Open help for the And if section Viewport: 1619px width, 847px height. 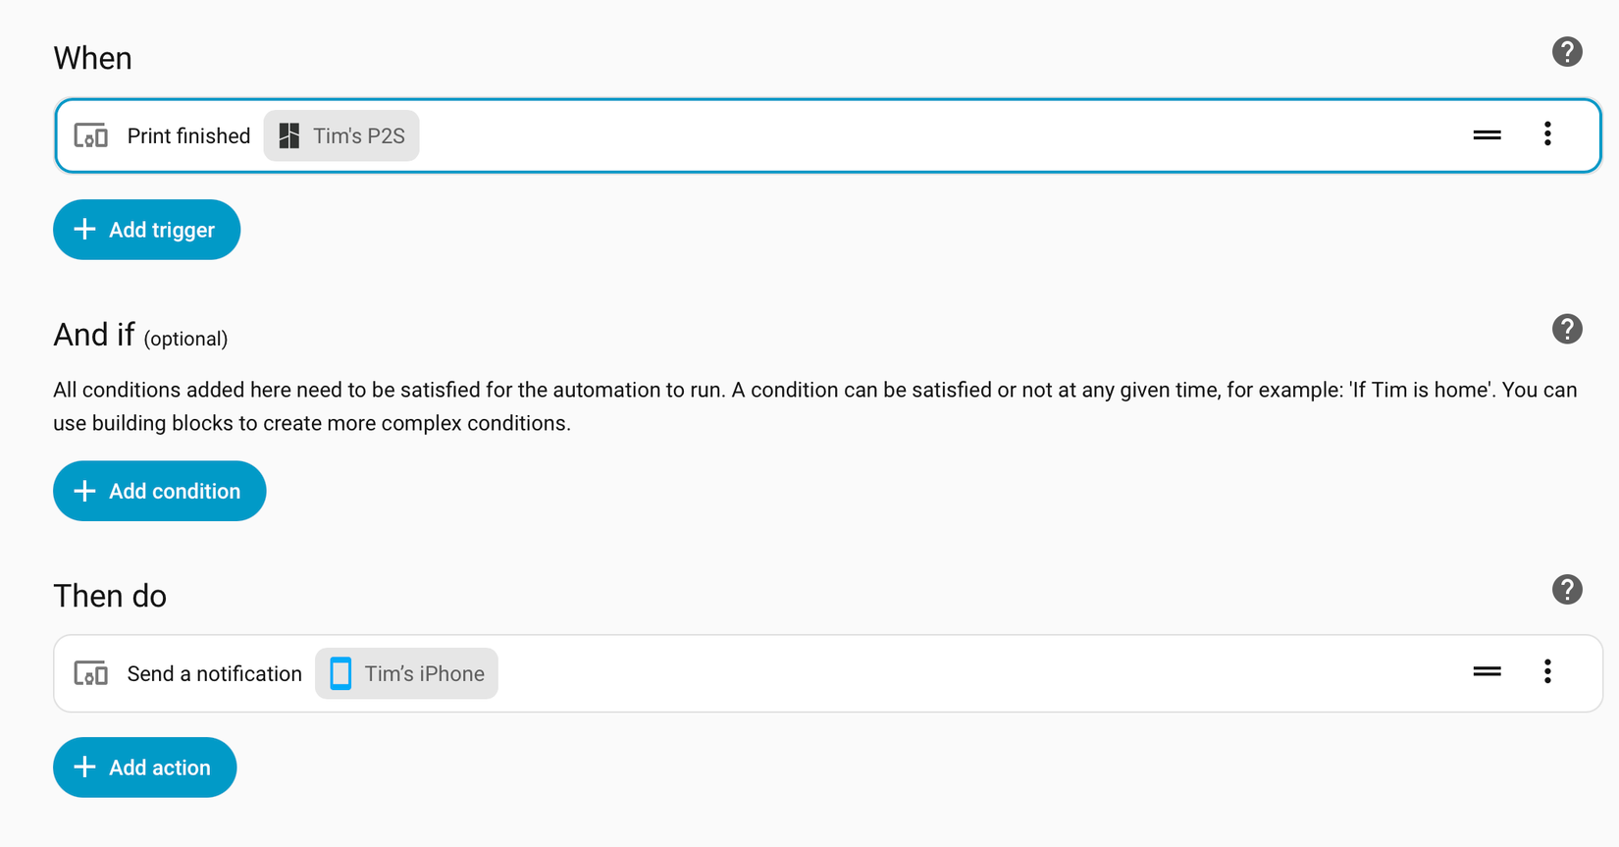tap(1567, 329)
